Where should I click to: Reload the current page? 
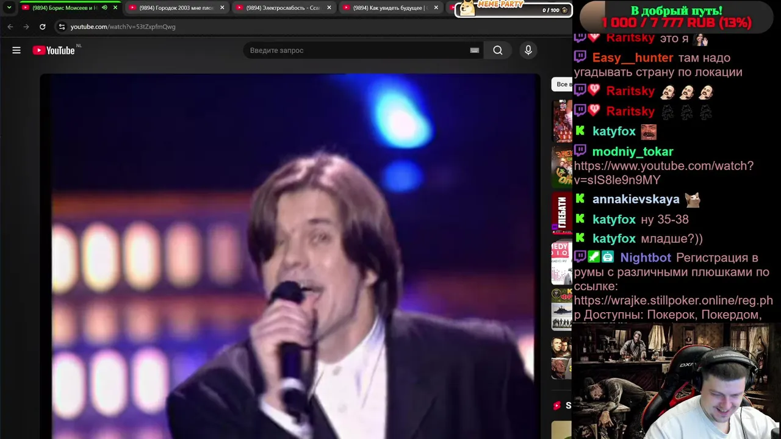(42, 27)
